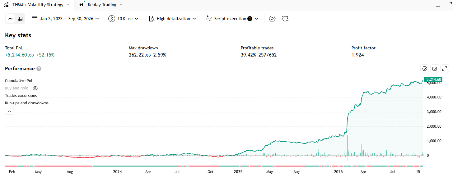Take a snapshot with the camera icon
The width and height of the screenshot is (453, 191).
(x=435, y=69)
